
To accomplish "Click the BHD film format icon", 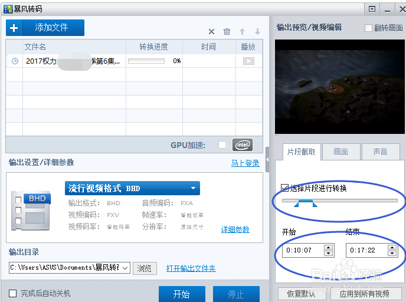I will pos(31,211).
